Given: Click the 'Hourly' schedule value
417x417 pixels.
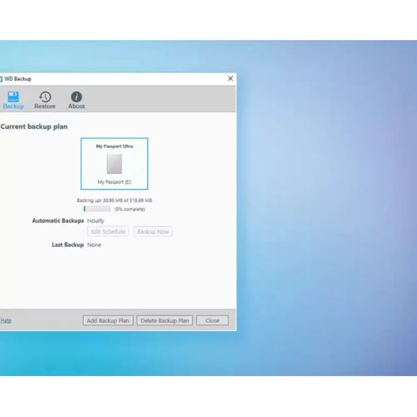Looking at the screenshot, I should click(96, 221).
